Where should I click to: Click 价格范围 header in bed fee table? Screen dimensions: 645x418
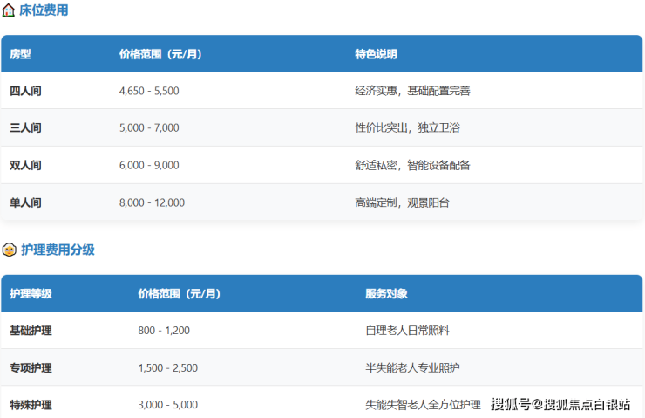[160, 54]
